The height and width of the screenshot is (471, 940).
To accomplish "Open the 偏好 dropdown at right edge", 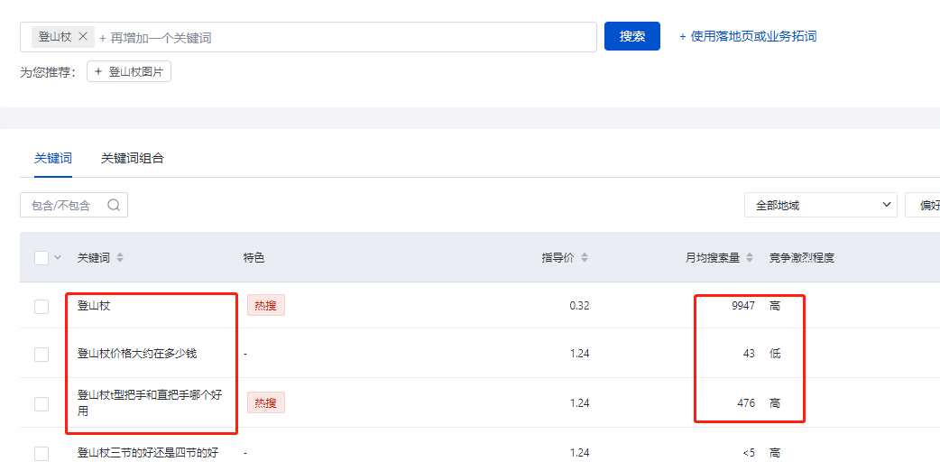I will click(x=923, y=205).
